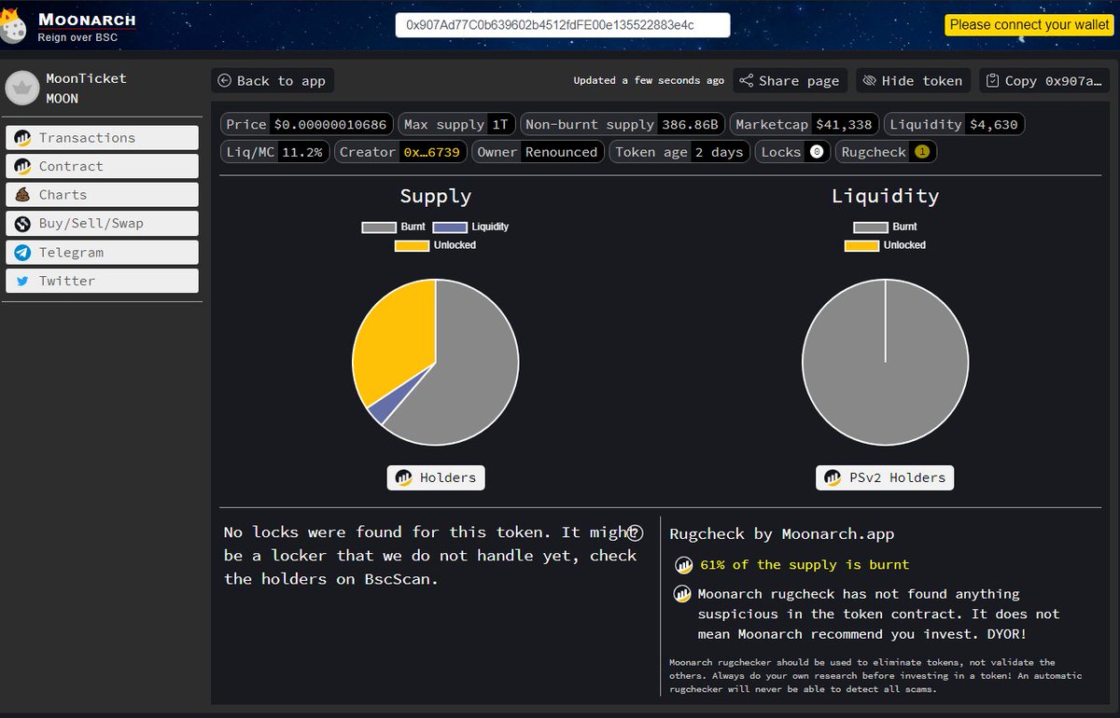Viewport: 1120px width, 718px height.
Task: Open the Transactions sidebar item
Action: 102,138
